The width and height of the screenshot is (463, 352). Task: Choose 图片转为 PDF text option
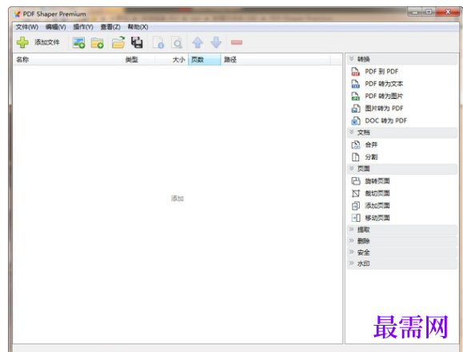coord(384,109)
